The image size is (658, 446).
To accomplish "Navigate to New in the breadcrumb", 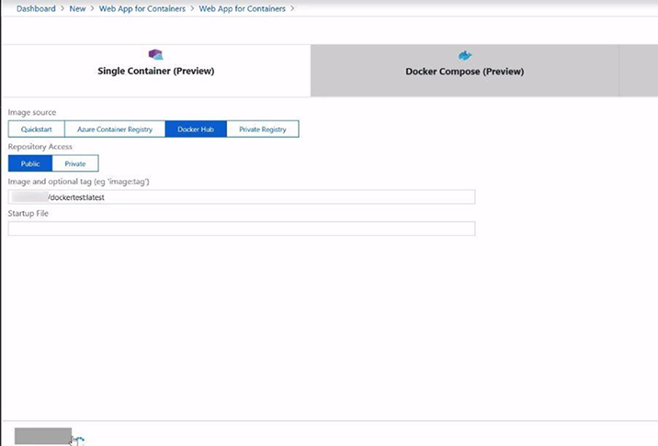I will pyautogui.click(x=77, y=8).
